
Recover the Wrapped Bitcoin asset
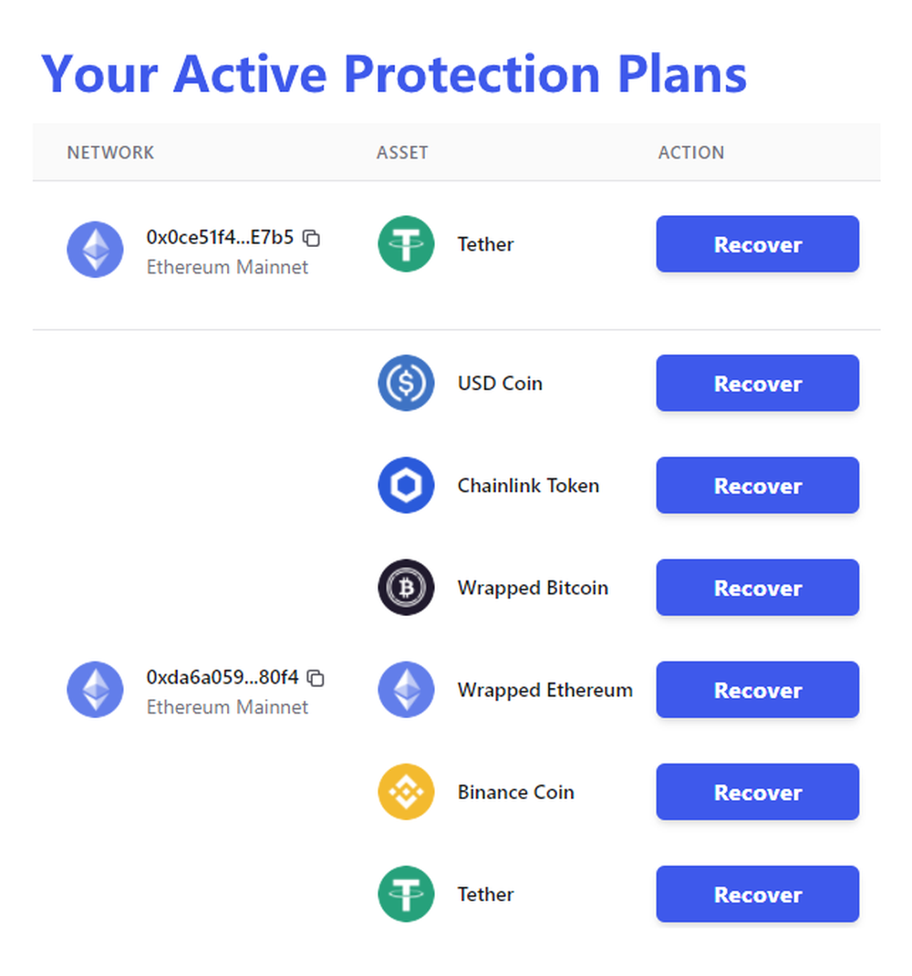pyautogui.click(x=757, y=588)
